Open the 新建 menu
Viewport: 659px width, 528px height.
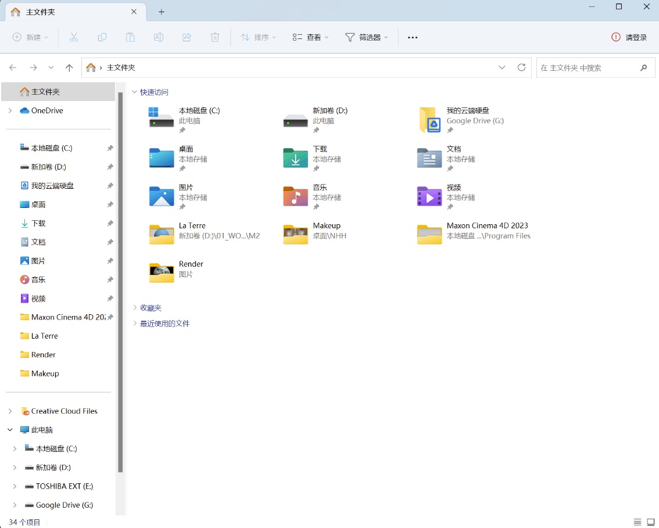(x=30, y=37)
